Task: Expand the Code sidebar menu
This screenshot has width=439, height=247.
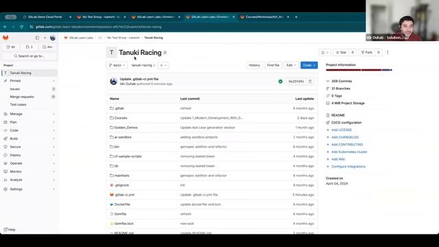Action: tap(29, 130)
